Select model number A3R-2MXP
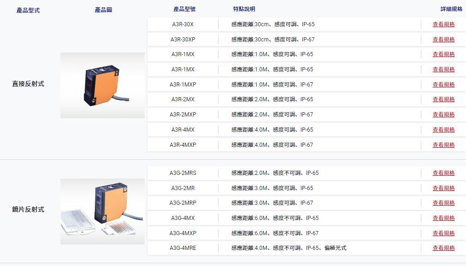 click(183, 115)
